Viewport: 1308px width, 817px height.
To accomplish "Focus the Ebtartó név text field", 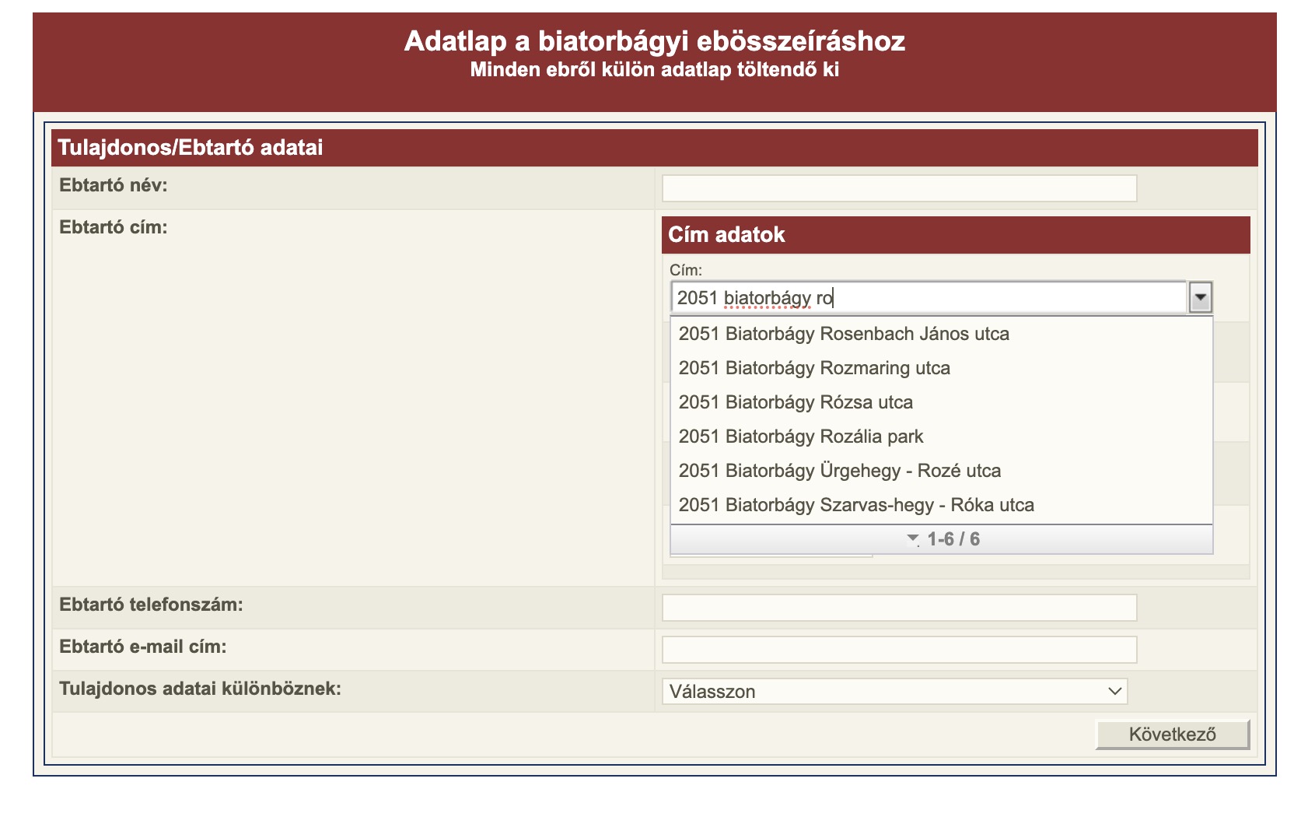I will [x=899, y=188].
